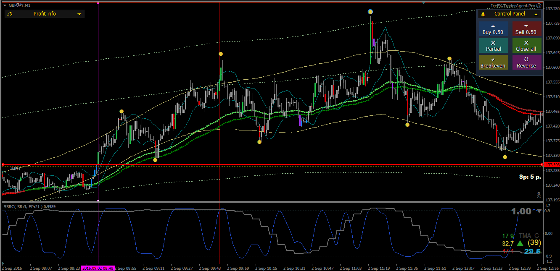The image size is (560, 271).
Task: Click the Profit info title text
Action: pyautogui.click(x=45, y=14)
